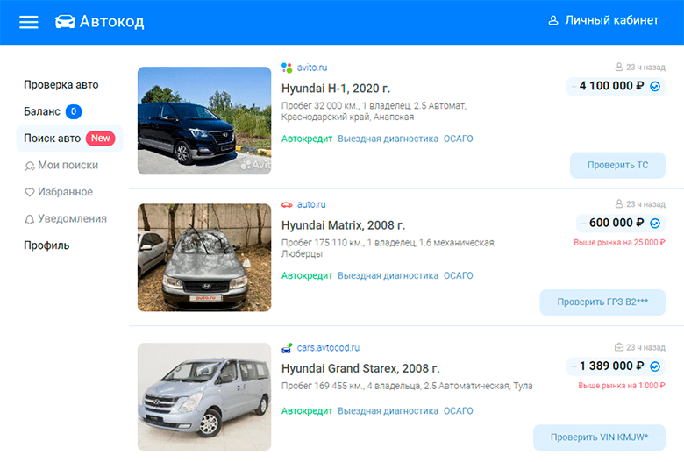
Task: Click Выше рынка на 1 000 ₽ note
Action: tap(622, 386)
